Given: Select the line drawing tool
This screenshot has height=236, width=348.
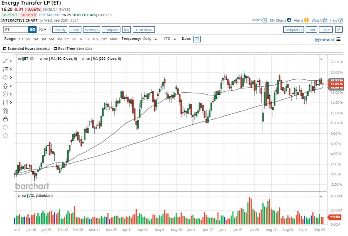Looking at the screenshot, I should tap(5, 61).
